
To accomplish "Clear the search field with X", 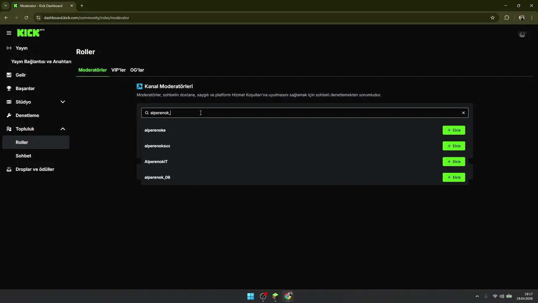I will pyautogui.click(x=464, y=113).
